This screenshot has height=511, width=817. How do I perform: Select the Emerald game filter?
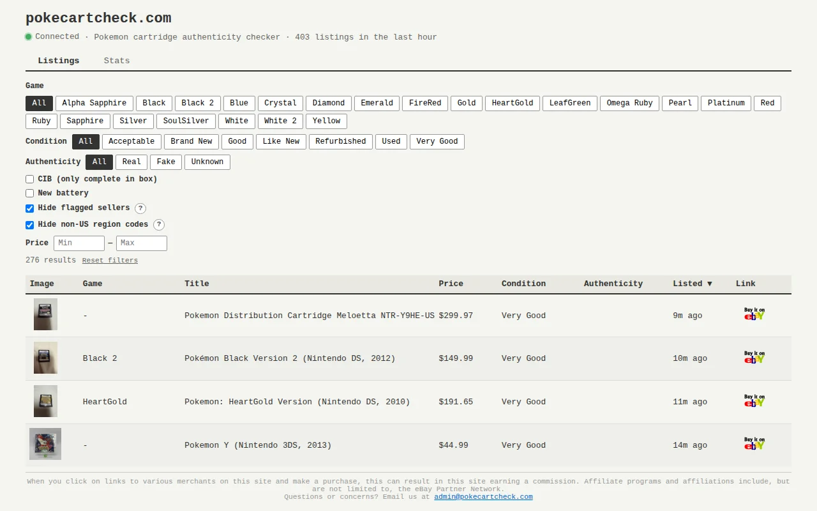point(377,103)
